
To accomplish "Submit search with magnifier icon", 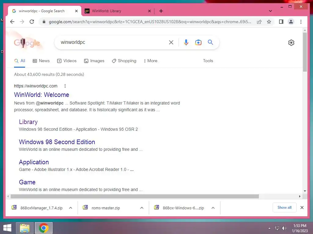I will tap(210, 42).
